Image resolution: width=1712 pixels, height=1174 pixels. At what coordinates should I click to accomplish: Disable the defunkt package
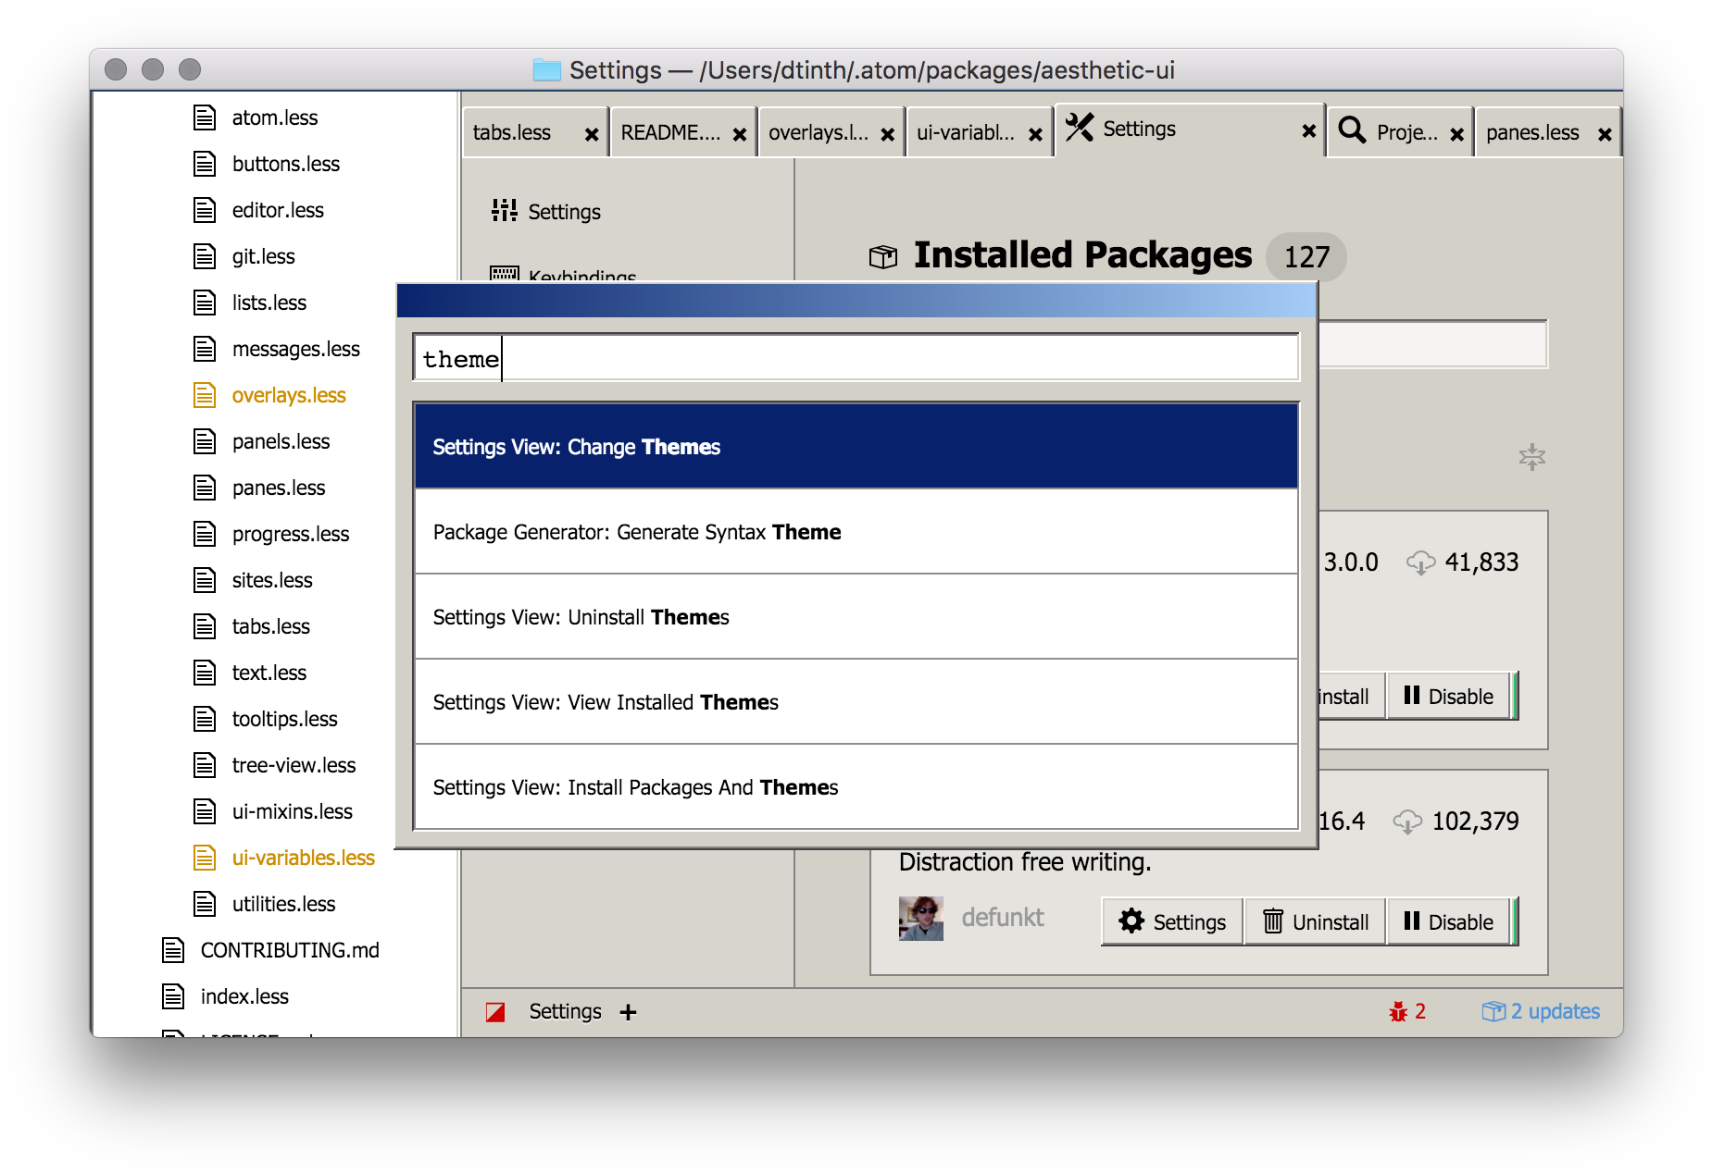pyautogui.click(x=1449, y=921)
